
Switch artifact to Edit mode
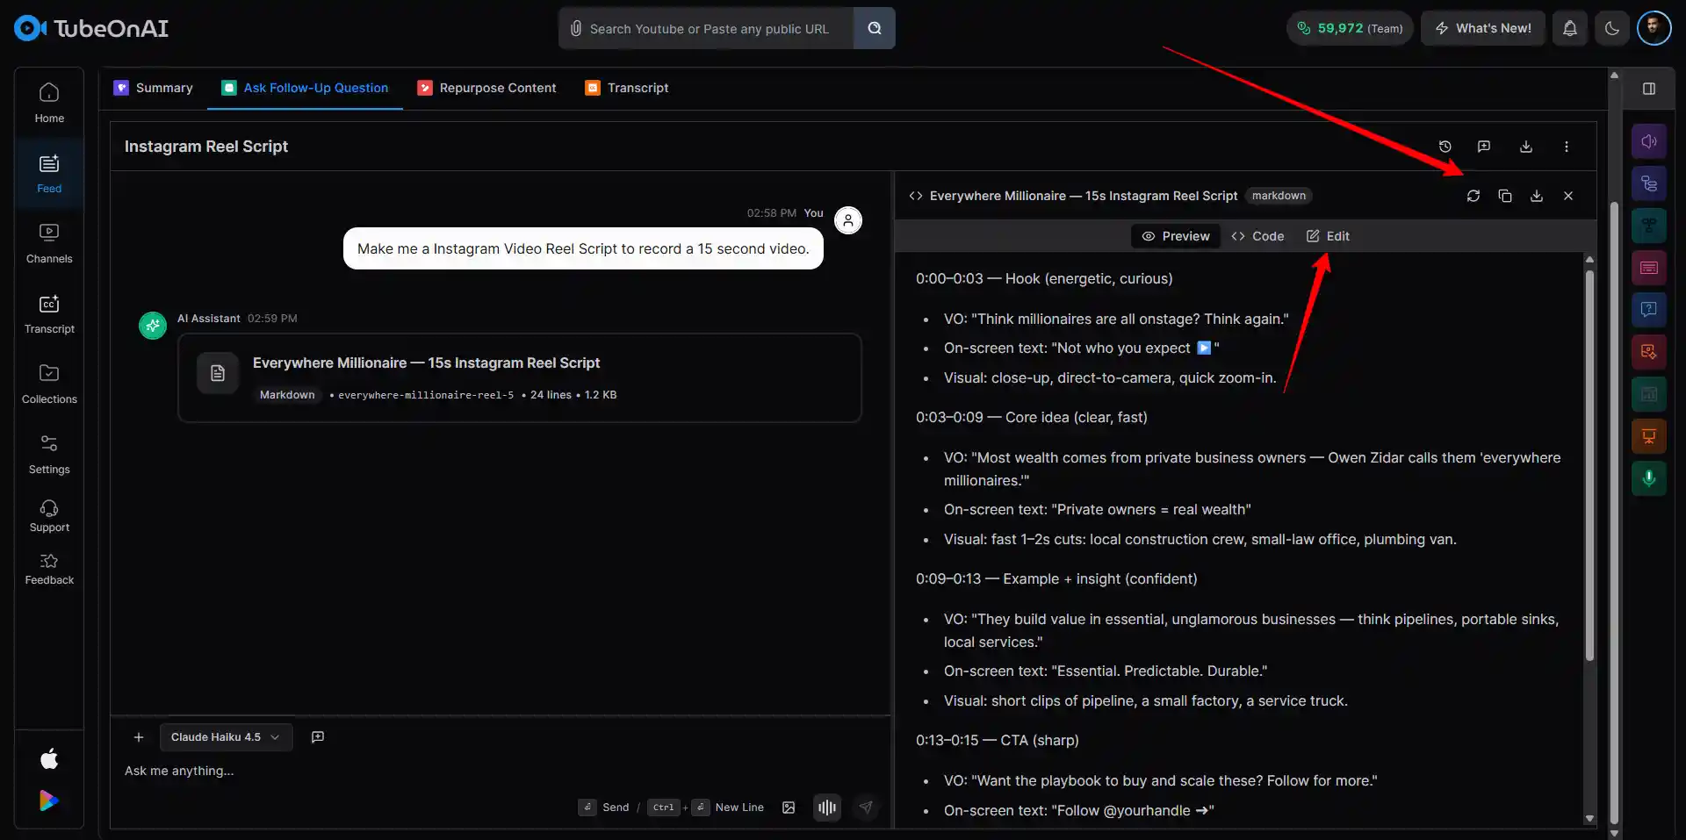coord(1328,236)
